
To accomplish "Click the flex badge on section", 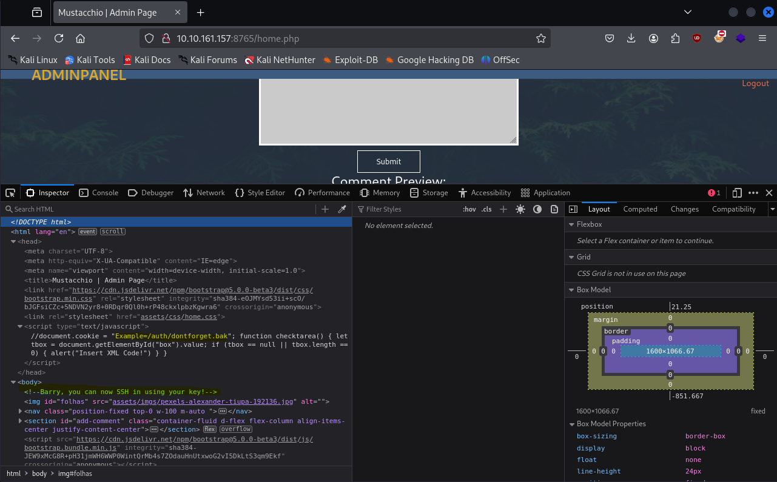I will click(209, 429).
